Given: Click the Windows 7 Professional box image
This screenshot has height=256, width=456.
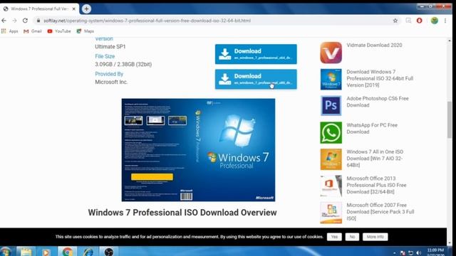Looking at the screenshot, I should click(198, 150).
